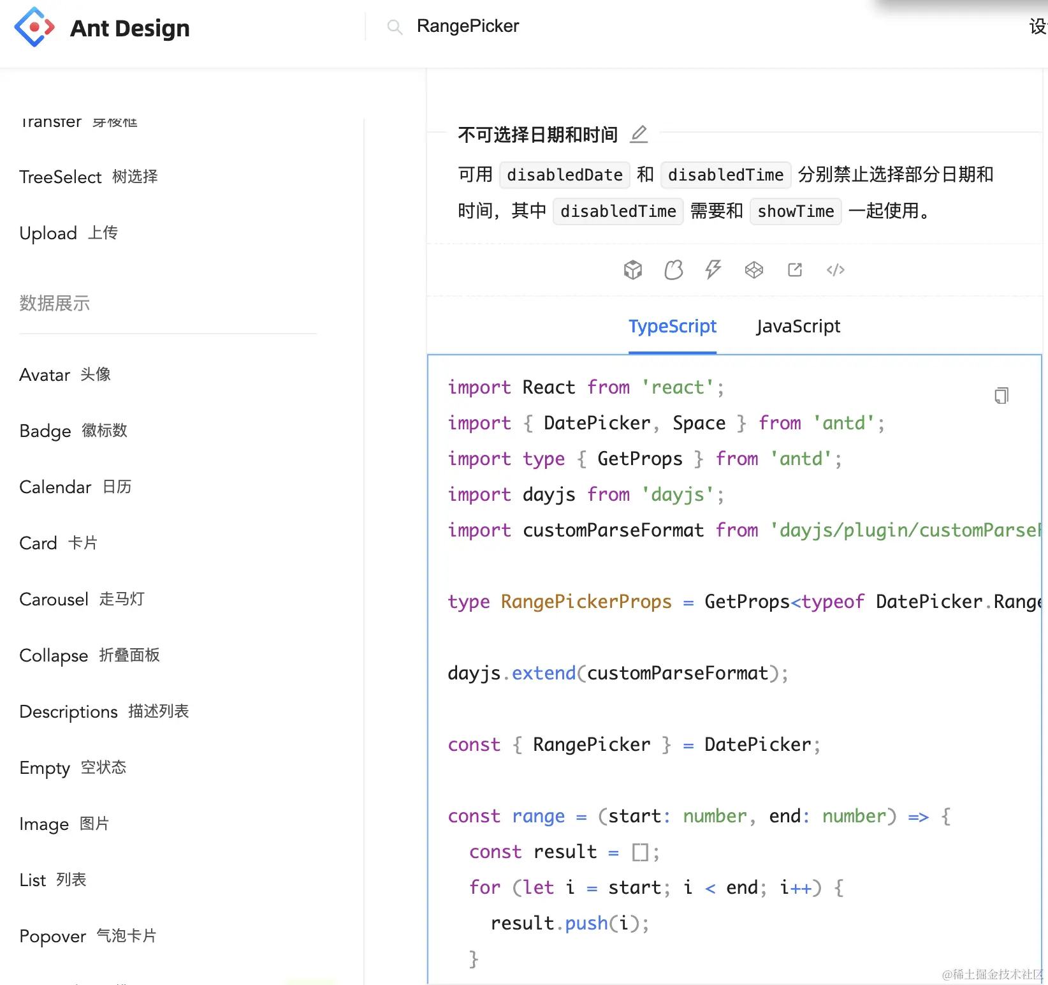Click code line type RangePickerProps
This screenshot has width=1048, height=985.
coord(745,602)
